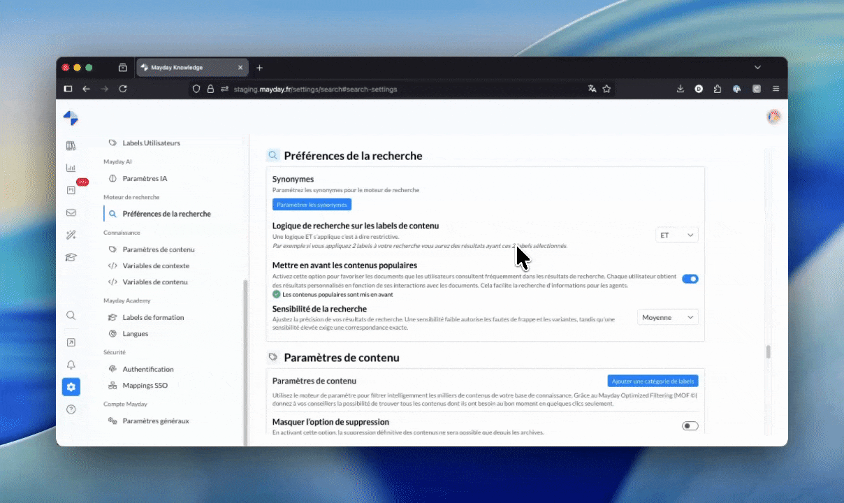Click 'Paramétrer les synonymes' button
Viewport: 844px width, 503px height.
tap(312, 205)
